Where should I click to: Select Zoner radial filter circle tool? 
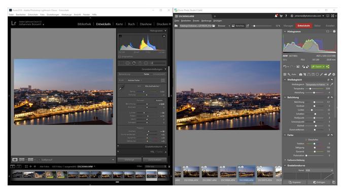pyautogui.click(x=317, y=74)
